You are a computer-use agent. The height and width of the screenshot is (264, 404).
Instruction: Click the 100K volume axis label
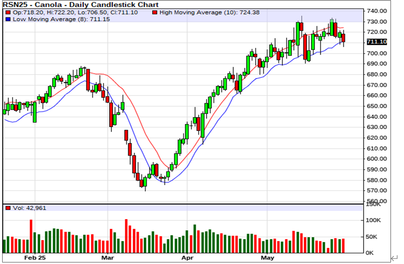(x=373, y=220)
